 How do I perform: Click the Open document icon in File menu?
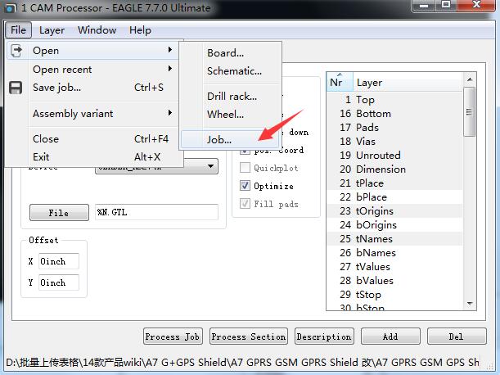tap(16, 51)
